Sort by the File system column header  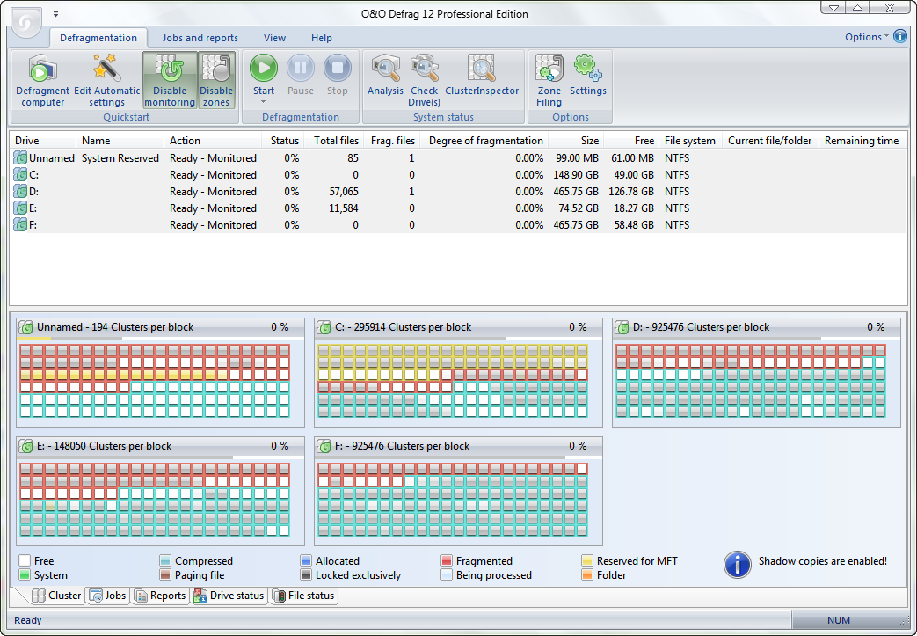pos(690,141)
